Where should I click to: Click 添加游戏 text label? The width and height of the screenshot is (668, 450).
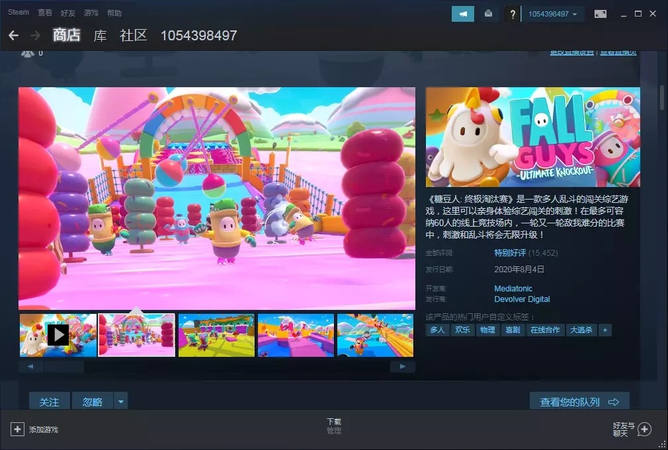pos(44,430)
